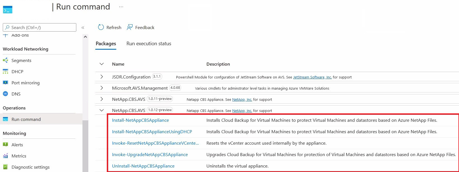This screenshot has width=459, height=172.
Task: Open the Install-NetAppCBSAppliance command
Action: [x=140, y=120]
